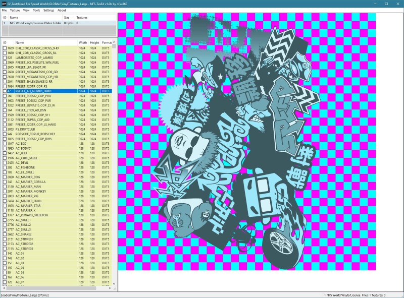Enable checkbox for AC_MARKER_GORILLA
The image size is (404, 298).
5,182
